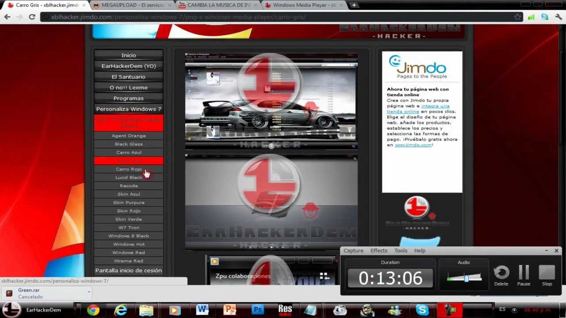The image size is (566, 318).
Task: Launch Internet Explorer from taskbar
Action: [120, 310]
